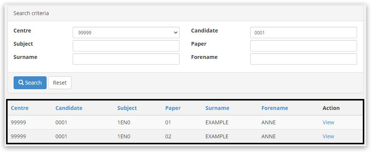Sort results by Surname column header
Viewport: 373px width, 153px height.
point(217,108)
